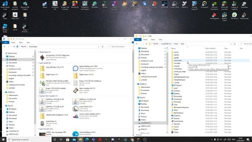
Task: Collapse Earlier this month group in Downloads
Action: click(x=38, y=96)
